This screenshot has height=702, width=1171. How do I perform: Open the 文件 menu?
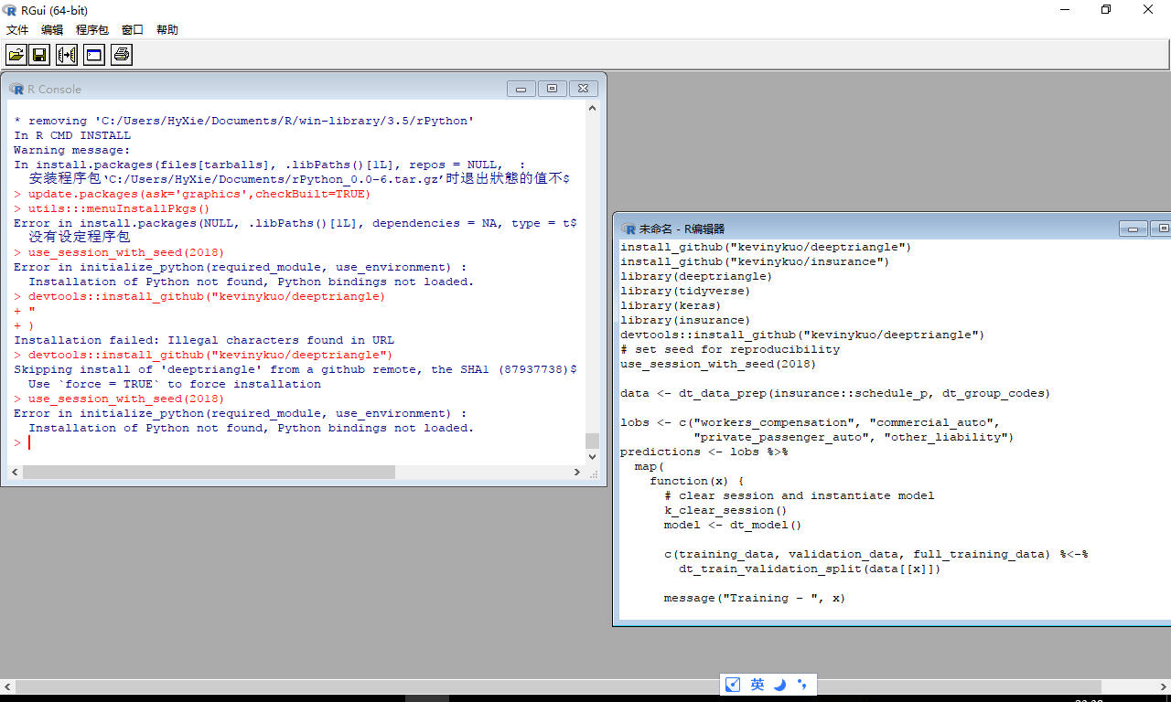pyautogui.click(x=17, y=30)
